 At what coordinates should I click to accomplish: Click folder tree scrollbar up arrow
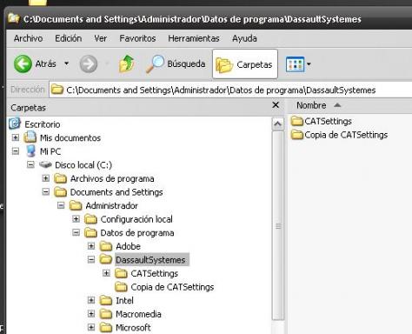277,124
